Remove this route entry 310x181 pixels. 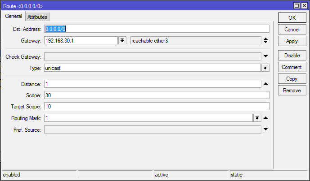click(x=292, y=90)
